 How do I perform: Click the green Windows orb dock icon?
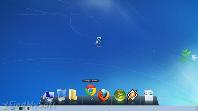pos(120,95)
